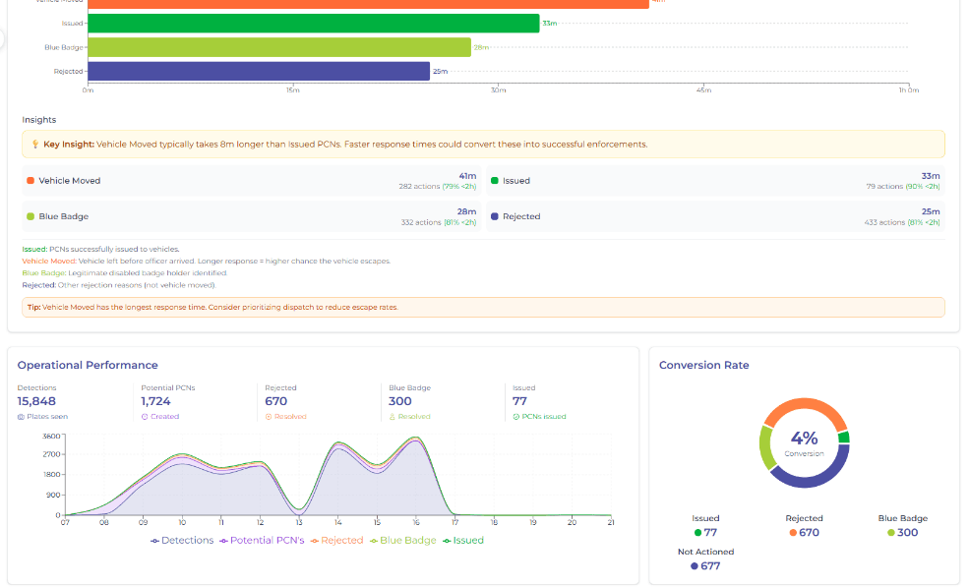
Task: Click the Insights section heading
Action: [x=39, y=120]
